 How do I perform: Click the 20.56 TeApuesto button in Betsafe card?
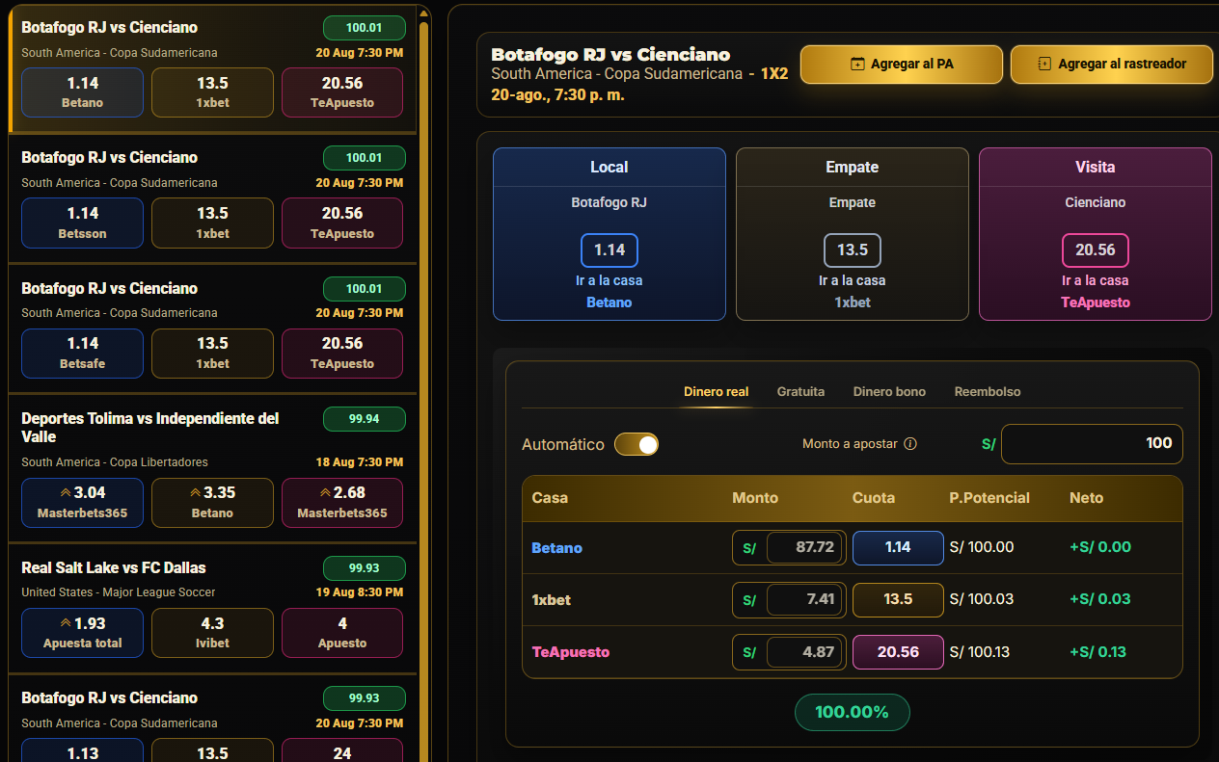[x=342, y=353]
